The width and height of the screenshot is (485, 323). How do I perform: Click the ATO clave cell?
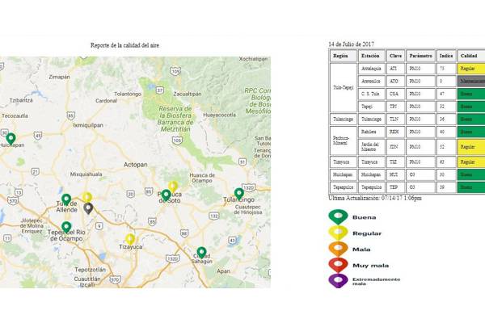point(395,82)
